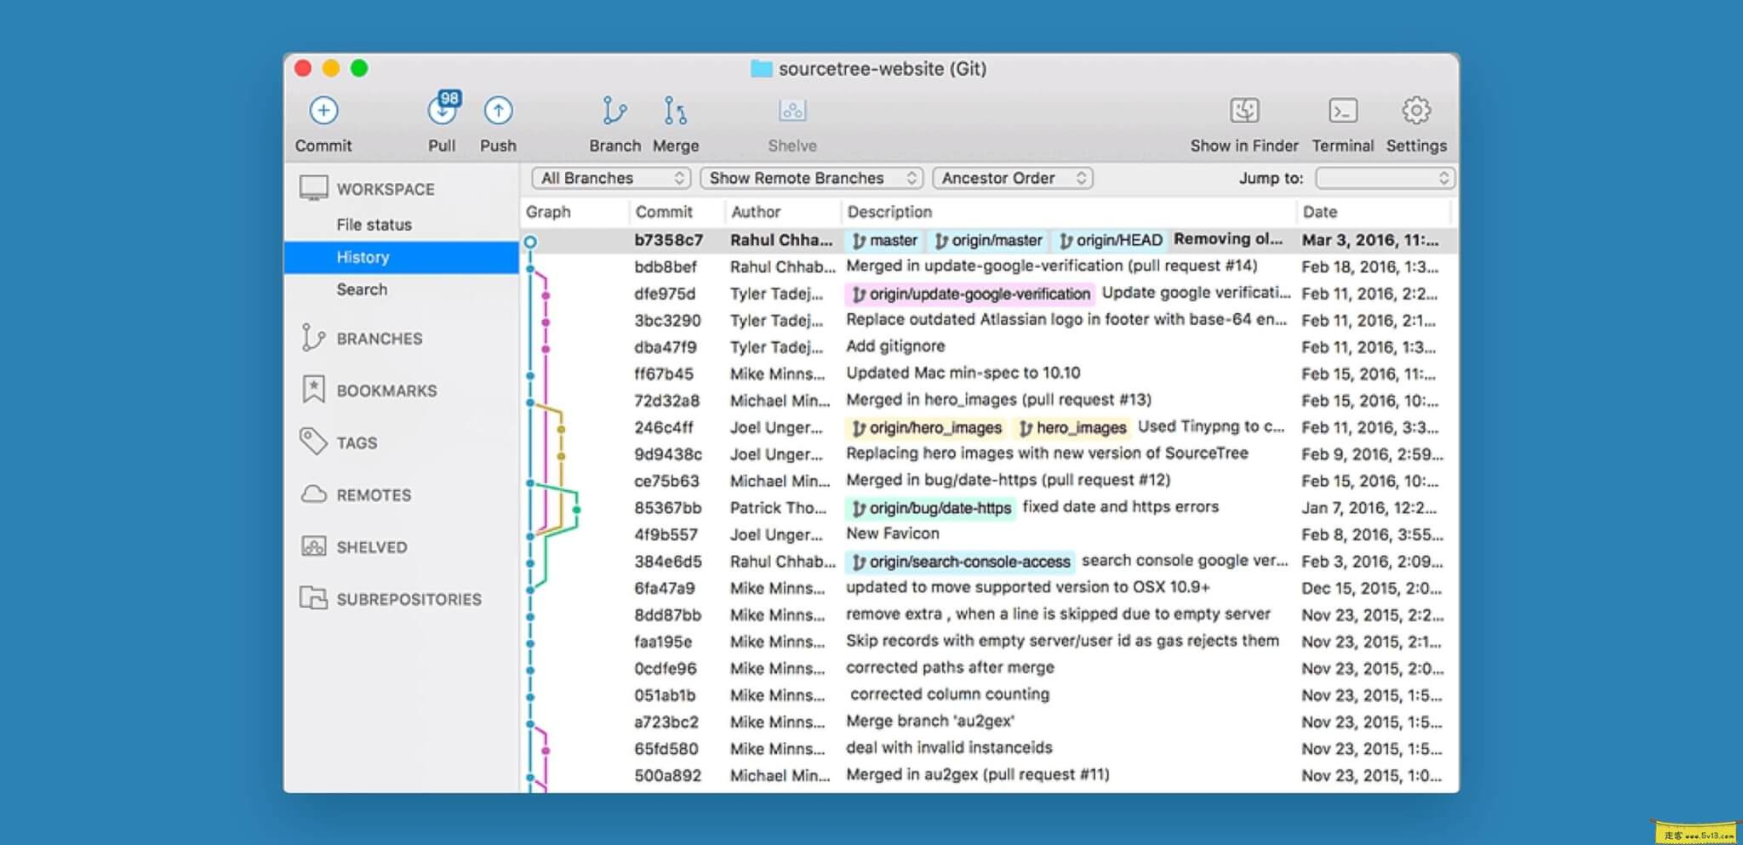Viewport: 1743px width, 845px height.
Task: Open the Jump to combo box
Action: pos(1385,178)
